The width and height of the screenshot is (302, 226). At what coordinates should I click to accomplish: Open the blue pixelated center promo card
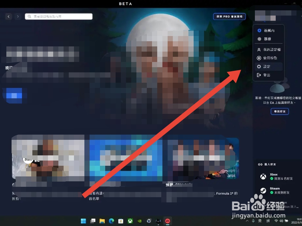(x=126, y=158)
